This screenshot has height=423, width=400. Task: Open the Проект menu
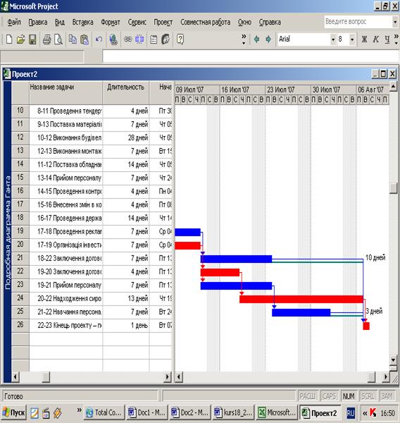(163, 22)
